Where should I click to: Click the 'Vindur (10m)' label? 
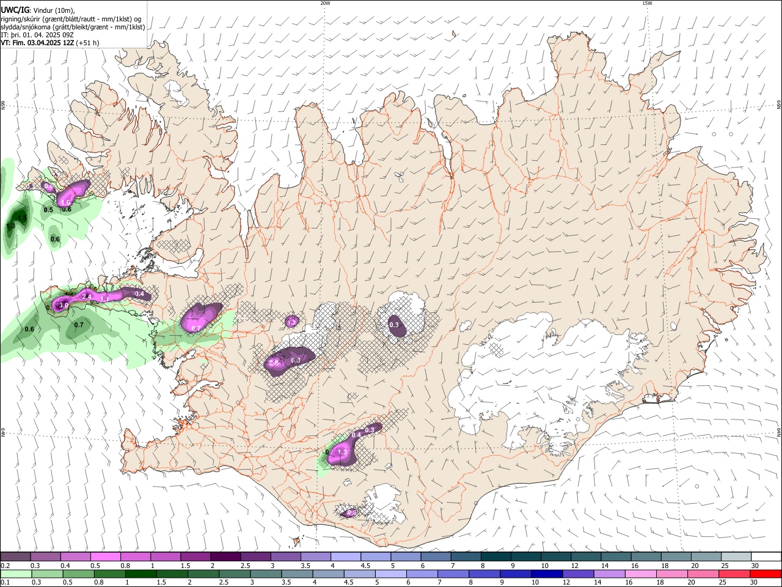click(x=53, y=10)
